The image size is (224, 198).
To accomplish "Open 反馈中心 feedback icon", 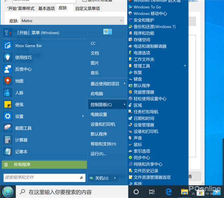I will pos(8,69).
